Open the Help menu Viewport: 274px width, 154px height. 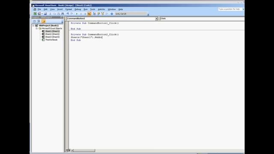point(121,9)
